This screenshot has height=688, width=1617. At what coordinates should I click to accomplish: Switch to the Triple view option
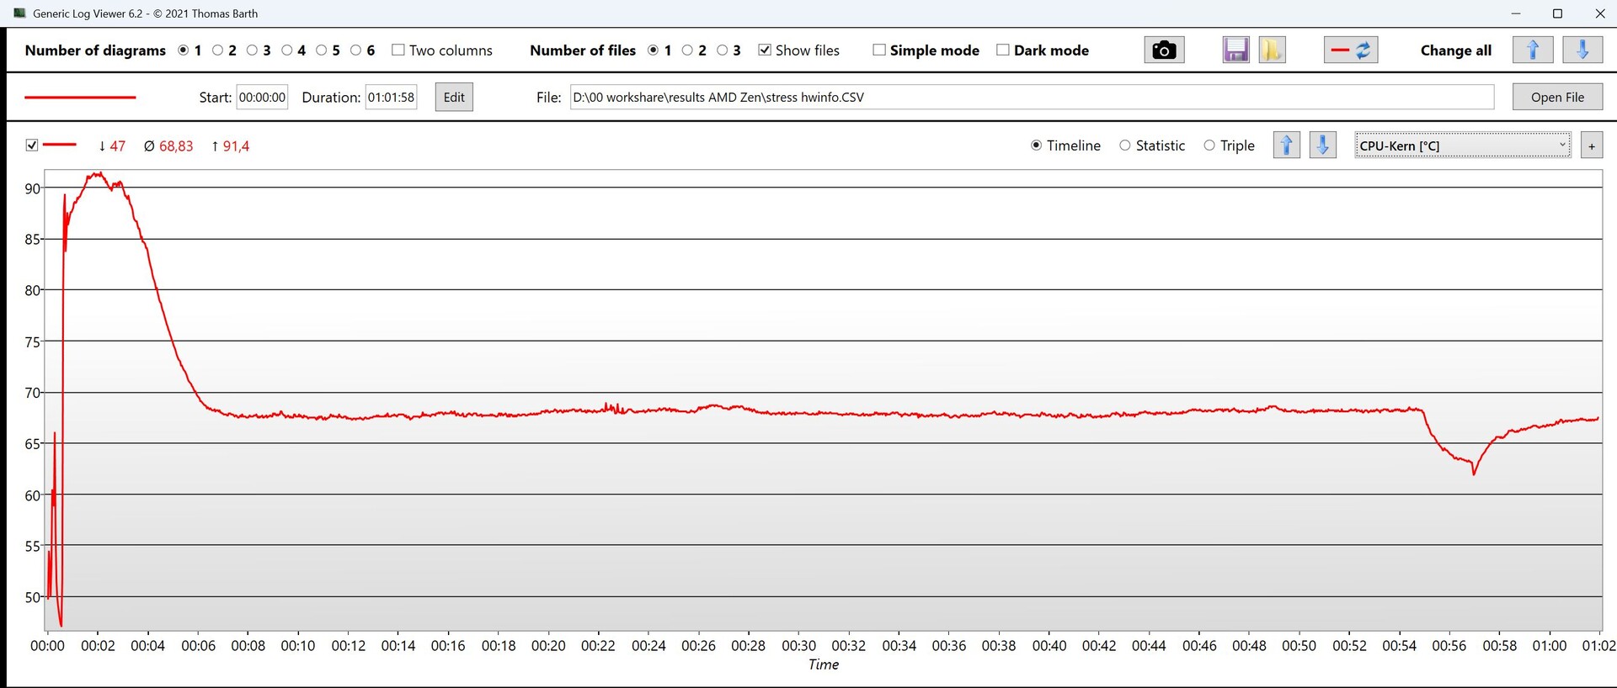pos(1209,146)
